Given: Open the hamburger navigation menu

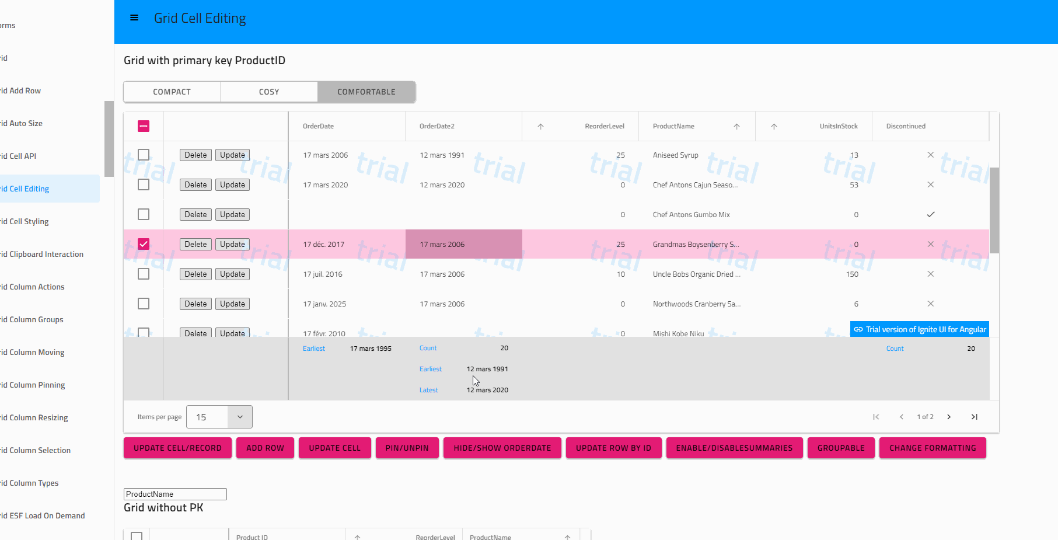Looking at the screenshot, I should point(134,18).
